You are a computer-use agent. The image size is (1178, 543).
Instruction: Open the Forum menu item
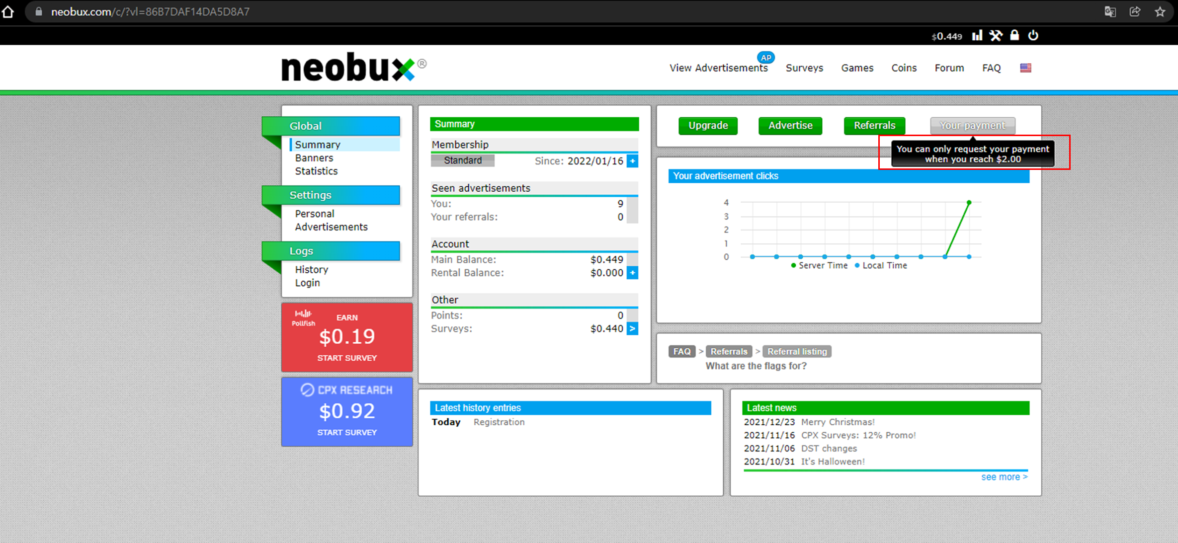(949, 68)
